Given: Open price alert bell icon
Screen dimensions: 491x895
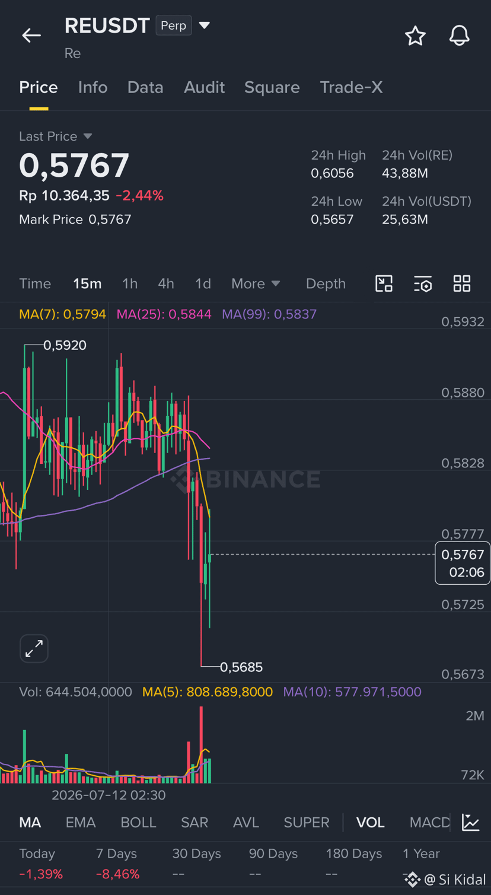Looking at the screenshot, I should [459, 36].
